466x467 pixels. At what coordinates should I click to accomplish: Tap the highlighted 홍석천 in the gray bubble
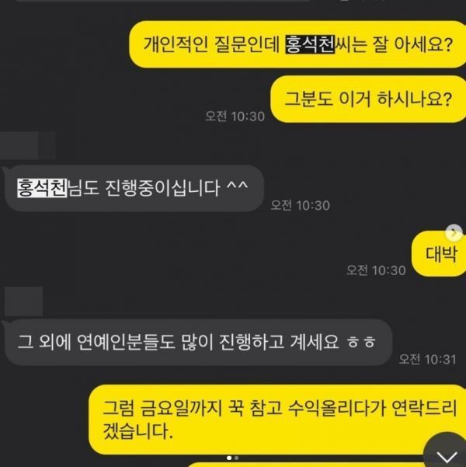click(42, 188)
